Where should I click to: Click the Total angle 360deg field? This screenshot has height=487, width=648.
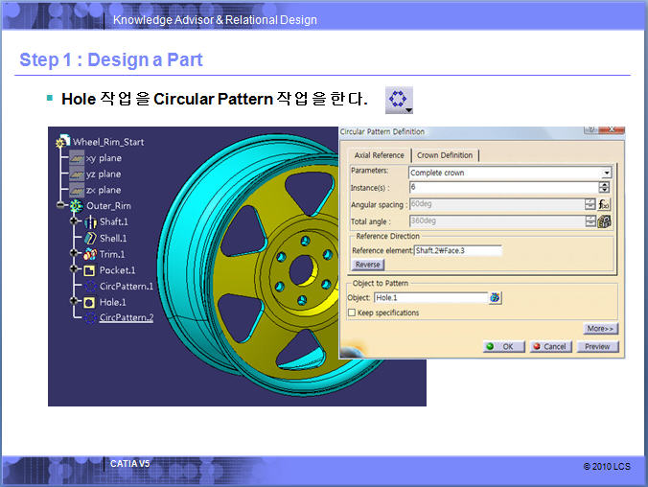click(497, 220)
